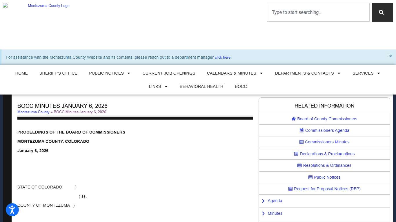The image size is (396, 222).
Task: Click the search magnifier icon
Action: (382, 12)
